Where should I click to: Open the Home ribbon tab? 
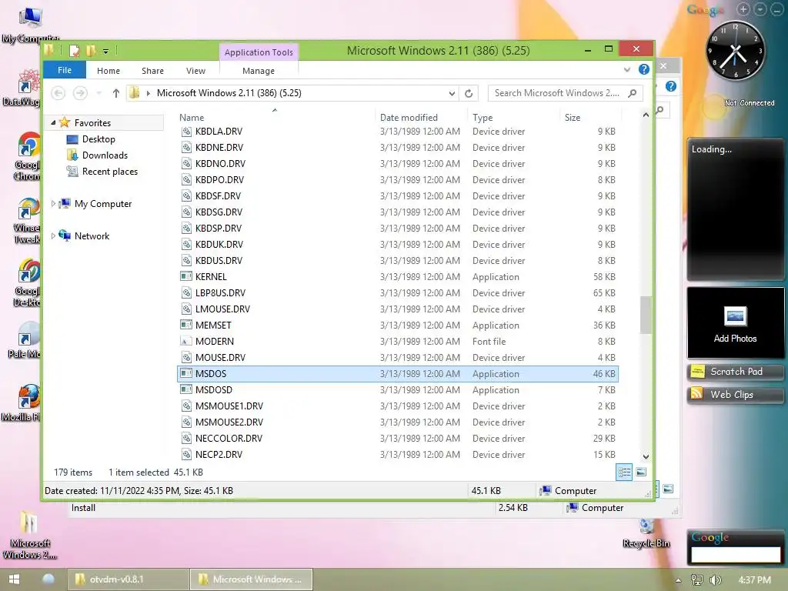(108, 71)
